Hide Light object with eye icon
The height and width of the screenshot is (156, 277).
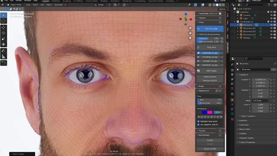tap(271, 18)
